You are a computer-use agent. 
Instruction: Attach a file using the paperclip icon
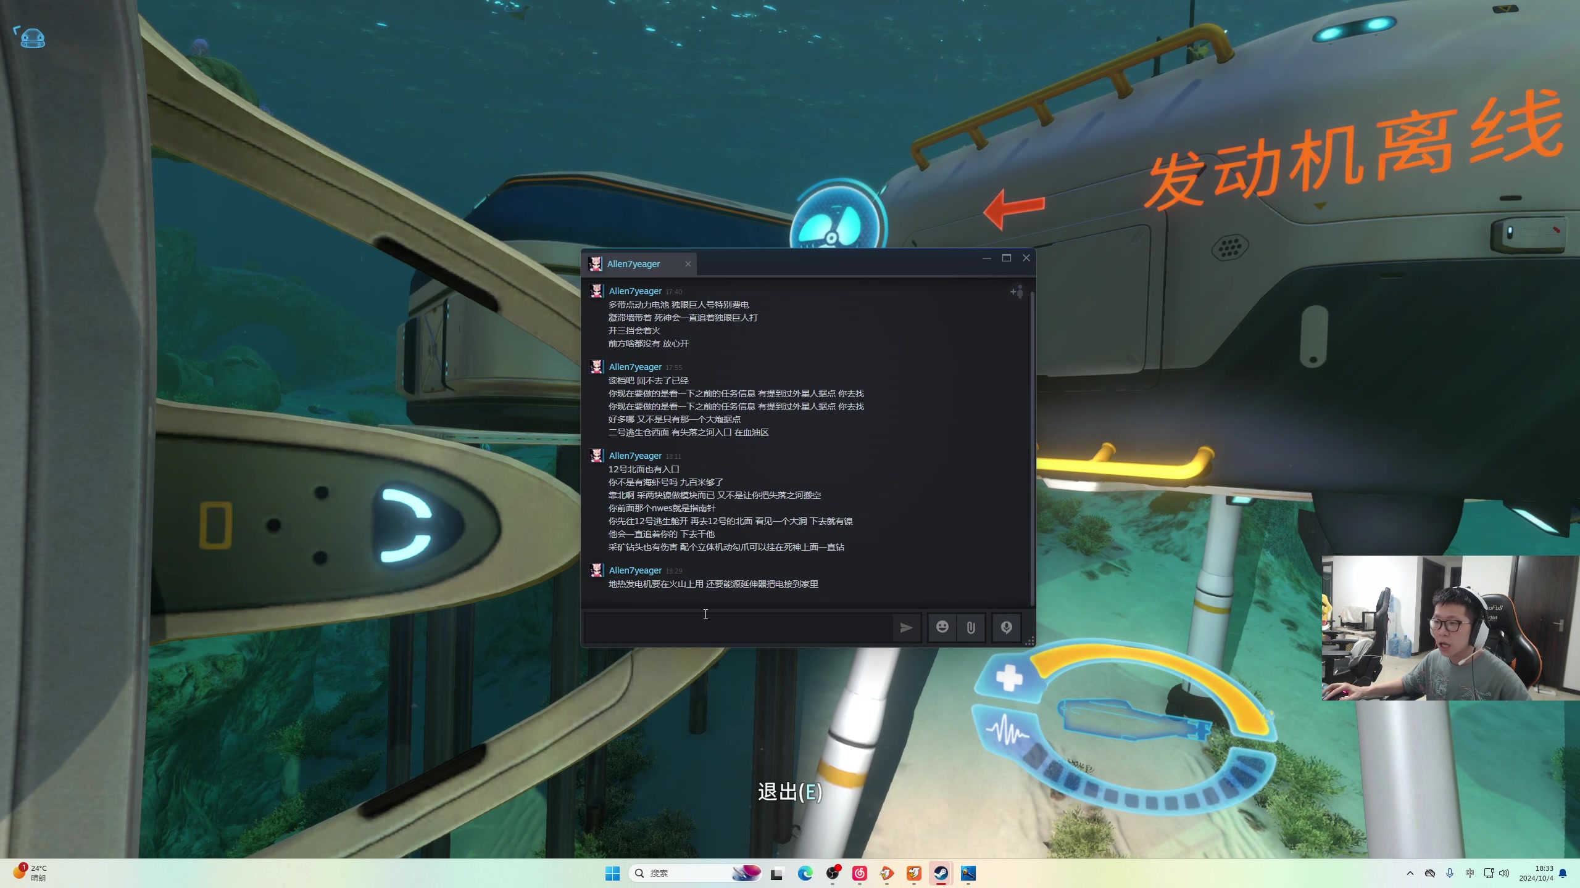pos(971,628)
